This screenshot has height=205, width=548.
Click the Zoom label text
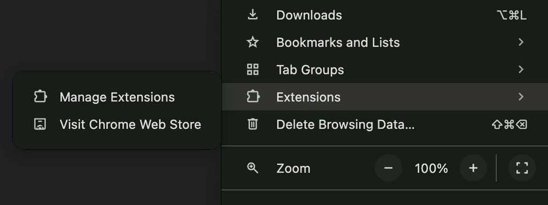pos(293,168)
